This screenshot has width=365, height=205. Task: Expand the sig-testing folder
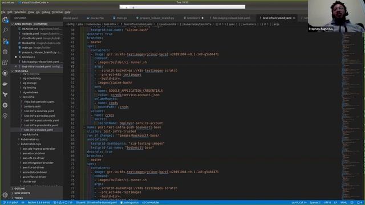click(29, 88)
